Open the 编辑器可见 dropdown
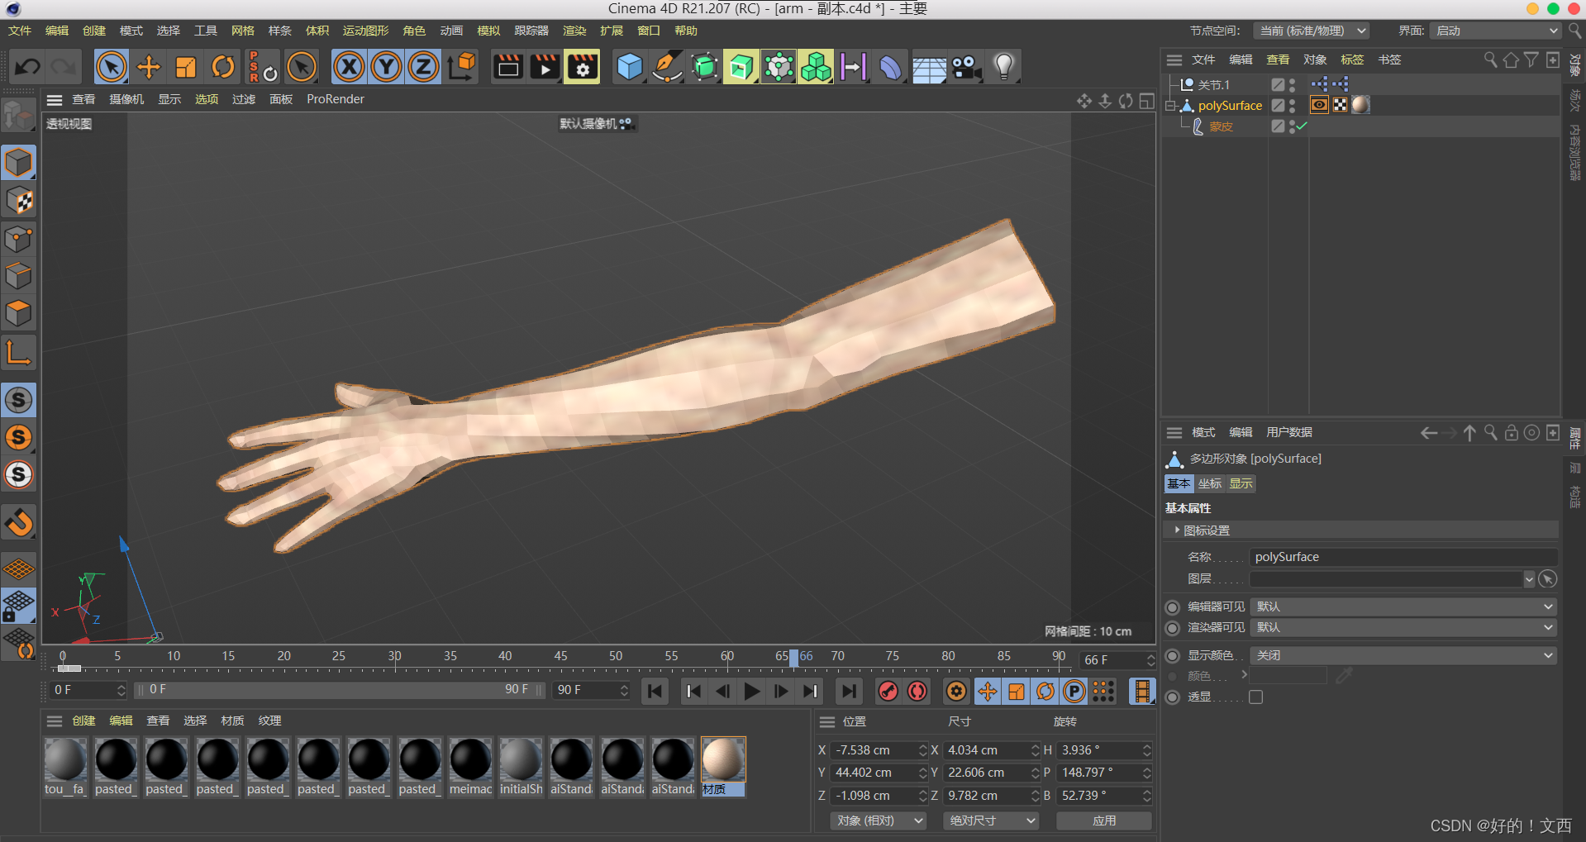The width and height of the screenshot is (1586, 842). coord(1403,606)
